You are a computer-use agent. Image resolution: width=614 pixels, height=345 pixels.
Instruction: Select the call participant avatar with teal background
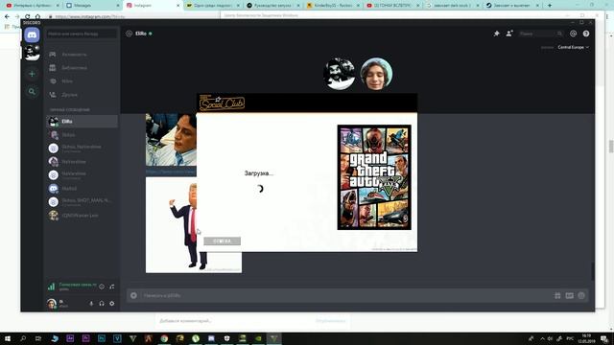(x=376, y=74)
